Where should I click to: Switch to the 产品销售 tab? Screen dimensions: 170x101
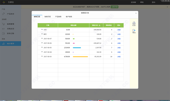pyautogui.click(x=58, y=17)
